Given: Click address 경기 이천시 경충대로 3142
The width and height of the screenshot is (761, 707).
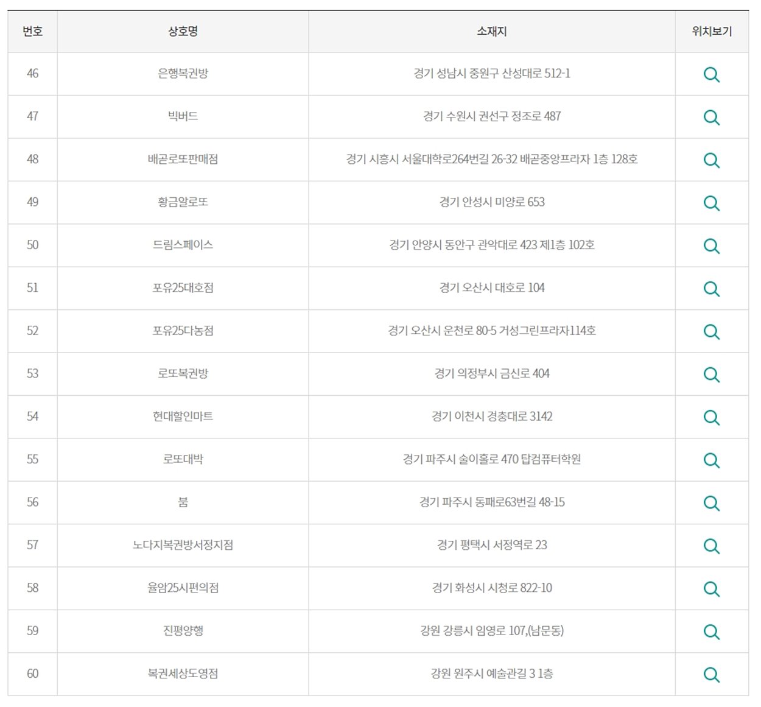Looking at the screenshot, I should 492,416.
